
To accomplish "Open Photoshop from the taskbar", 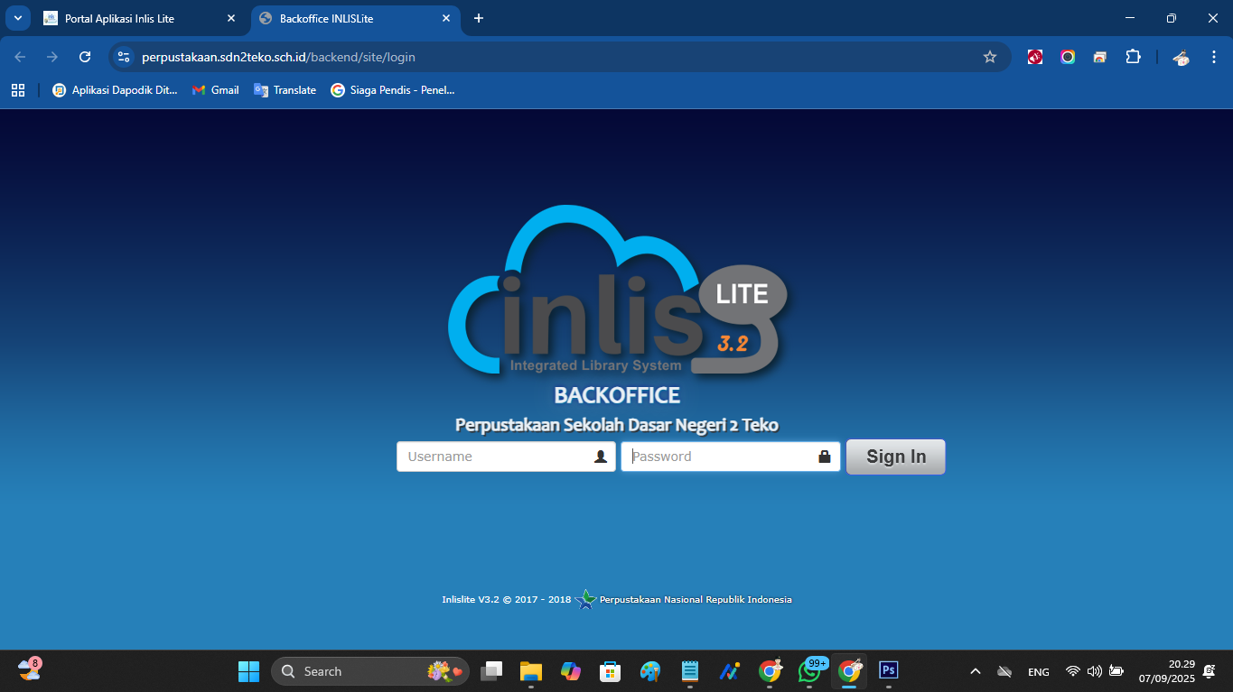I will [888, 671].
